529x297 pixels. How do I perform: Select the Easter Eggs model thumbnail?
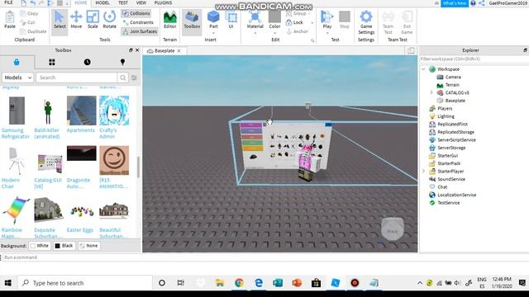(81, 210)
